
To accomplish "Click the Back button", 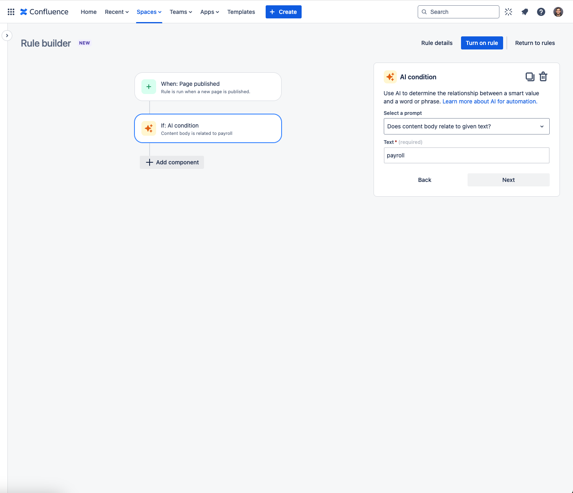I will point(425,180).
